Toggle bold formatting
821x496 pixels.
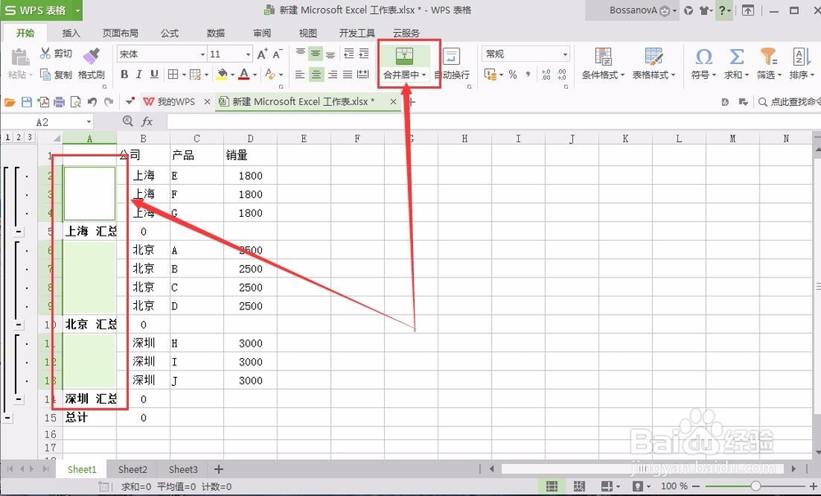tap(124, 75)
